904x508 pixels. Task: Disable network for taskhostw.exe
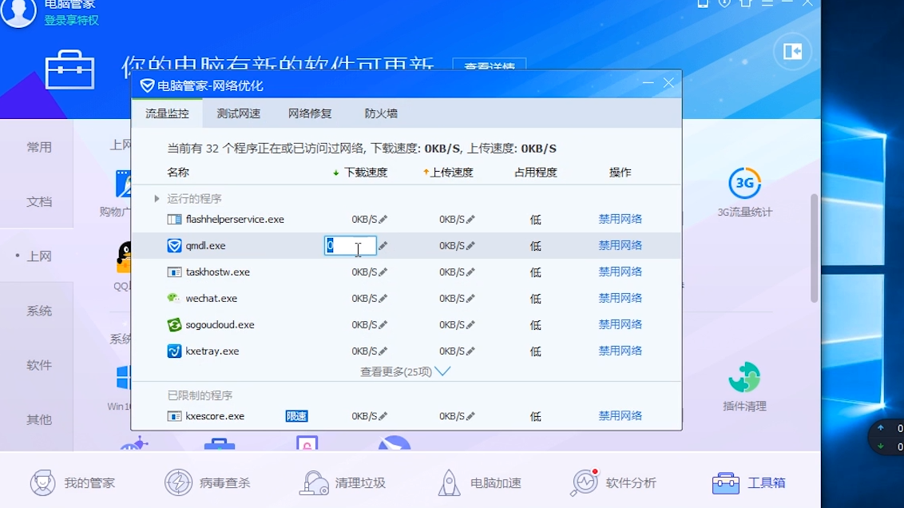click(621, 272)
